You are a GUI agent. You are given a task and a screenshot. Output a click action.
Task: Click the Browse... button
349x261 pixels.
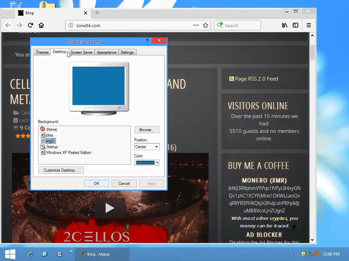click(x=147, y=129)
